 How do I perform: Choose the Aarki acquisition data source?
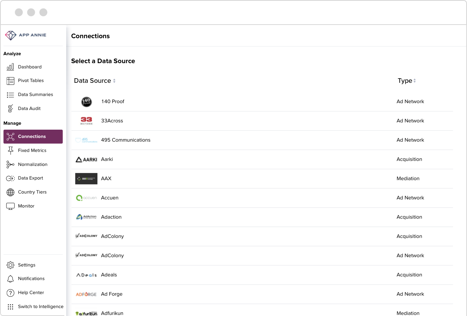tap(107, 160)
